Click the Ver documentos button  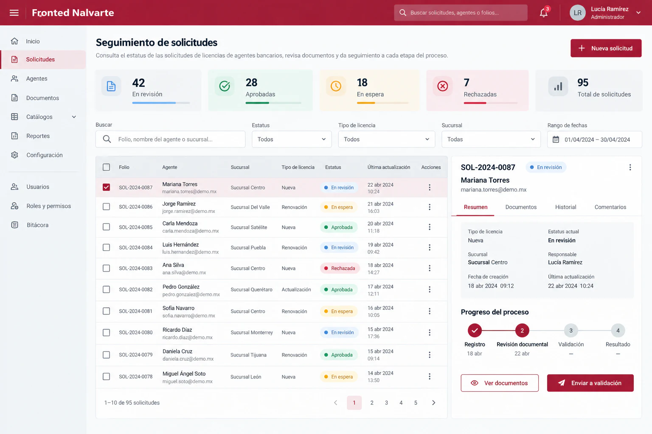(x=500, y=383)
